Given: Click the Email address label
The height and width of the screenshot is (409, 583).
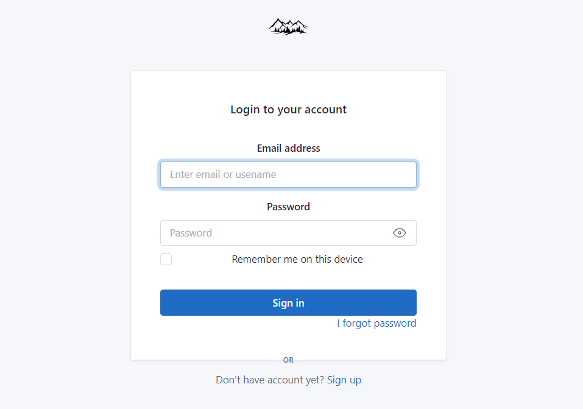Looking at the screenshot, I should (x=288, y=148).
